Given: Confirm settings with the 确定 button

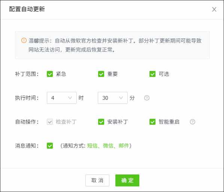Looking at the screenshot, I should [x=127, y=180].
